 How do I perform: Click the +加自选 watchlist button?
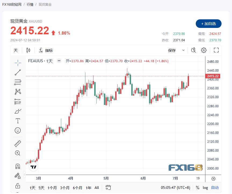tap(208, 24)
